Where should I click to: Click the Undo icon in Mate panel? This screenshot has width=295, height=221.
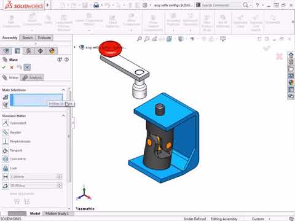[19, 67]
